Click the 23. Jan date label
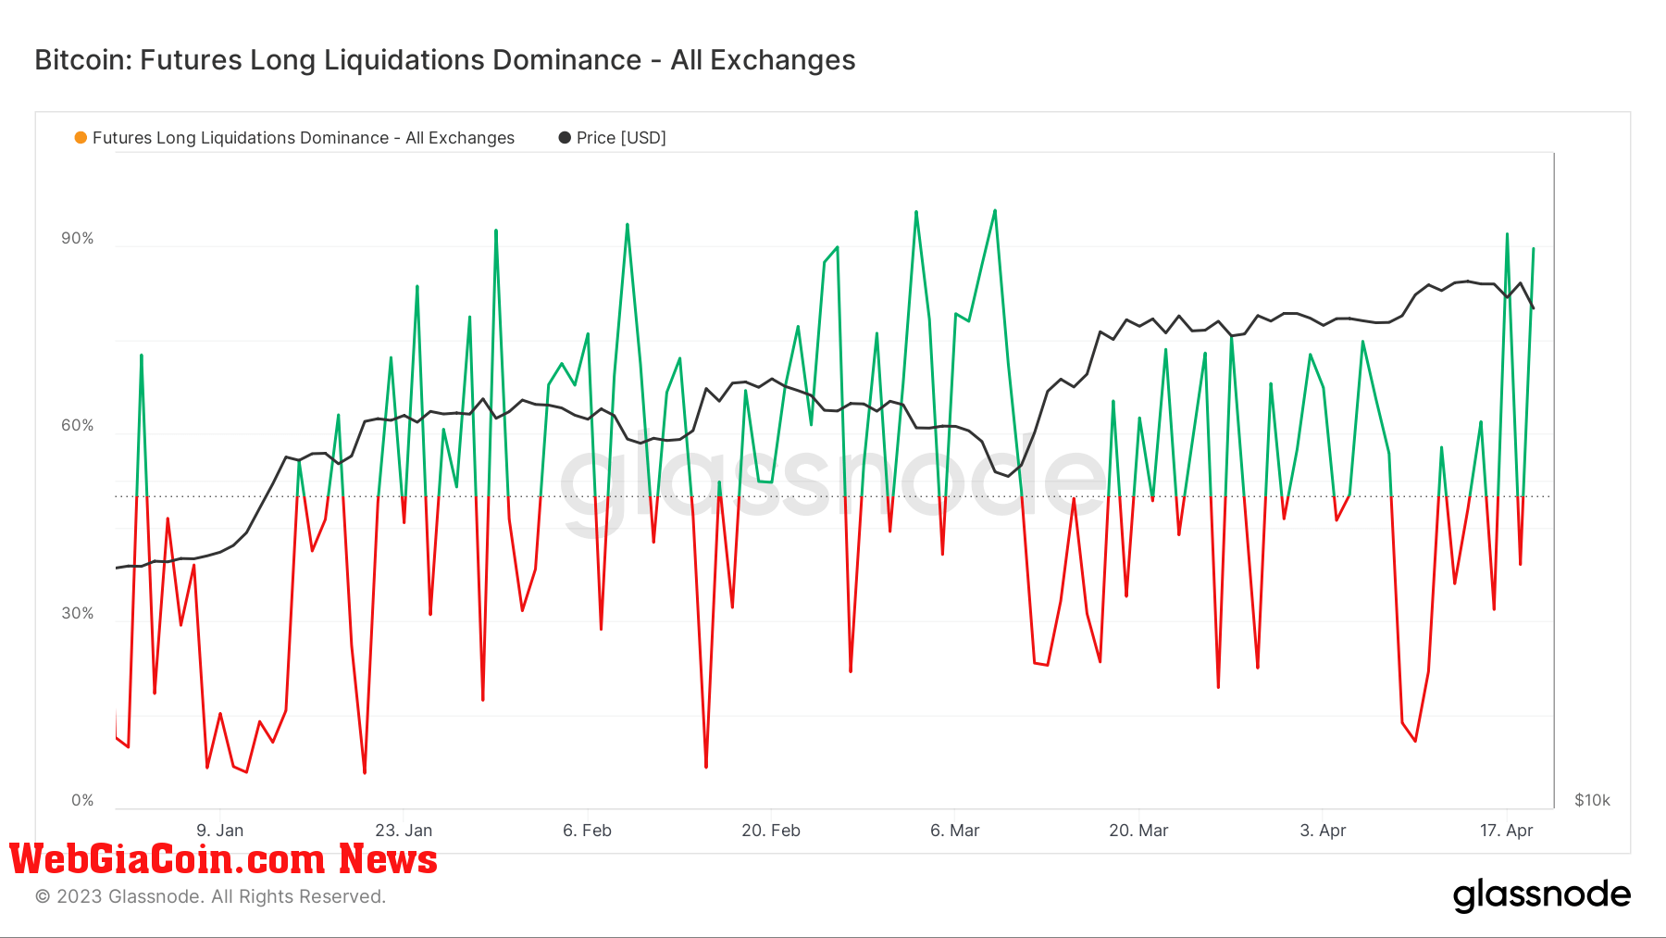Viewport: 1666px width, 938px height. point(404,831)
